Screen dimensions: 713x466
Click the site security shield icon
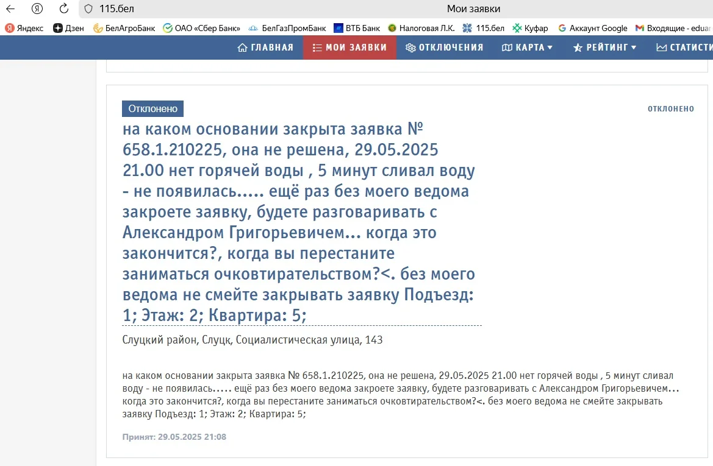(x=88, y=9)
